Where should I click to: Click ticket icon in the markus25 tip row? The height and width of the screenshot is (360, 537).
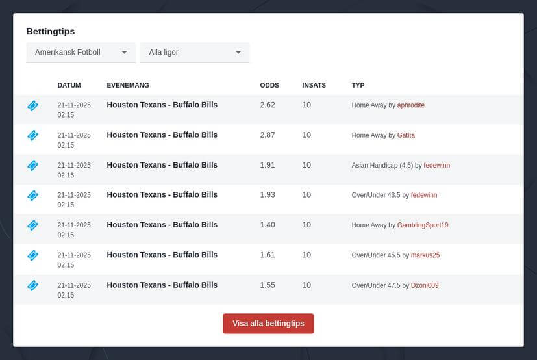(x=32, y=255)
